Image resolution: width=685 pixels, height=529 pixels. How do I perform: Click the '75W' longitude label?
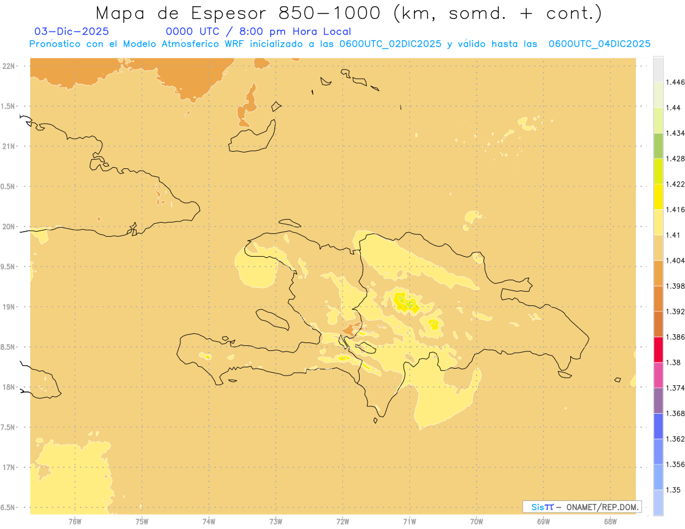pyautogui.click(x=142, y=522)
